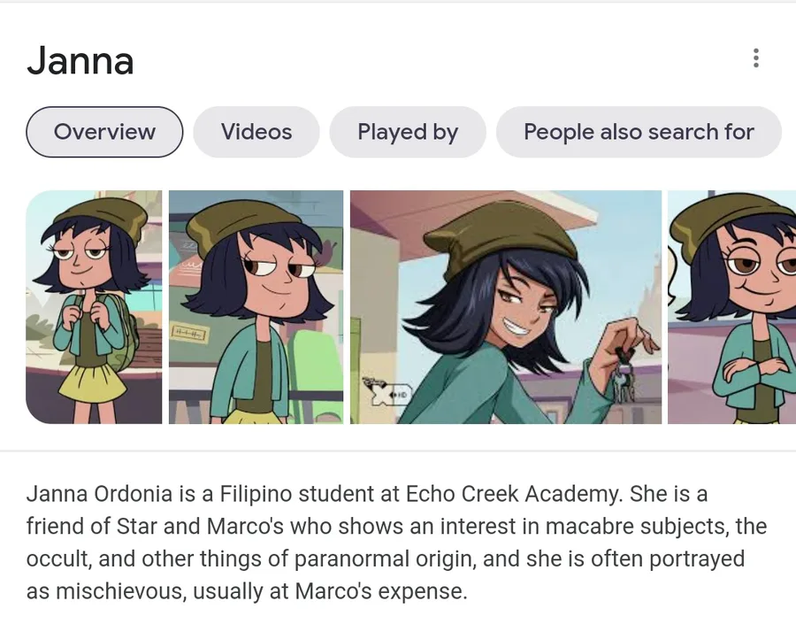The image size is (796, 624).
Task: Open large image of Janna holding keys
Action: (x=505, y=306)
